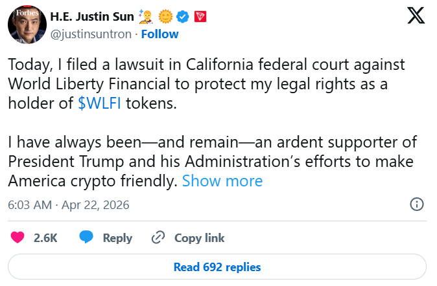Screen dimensions: 437x286
Task: Click the Reply text label
Action: [117, 238]
